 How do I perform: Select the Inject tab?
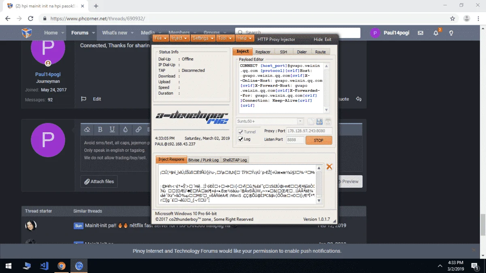click(x=243, y=51)
